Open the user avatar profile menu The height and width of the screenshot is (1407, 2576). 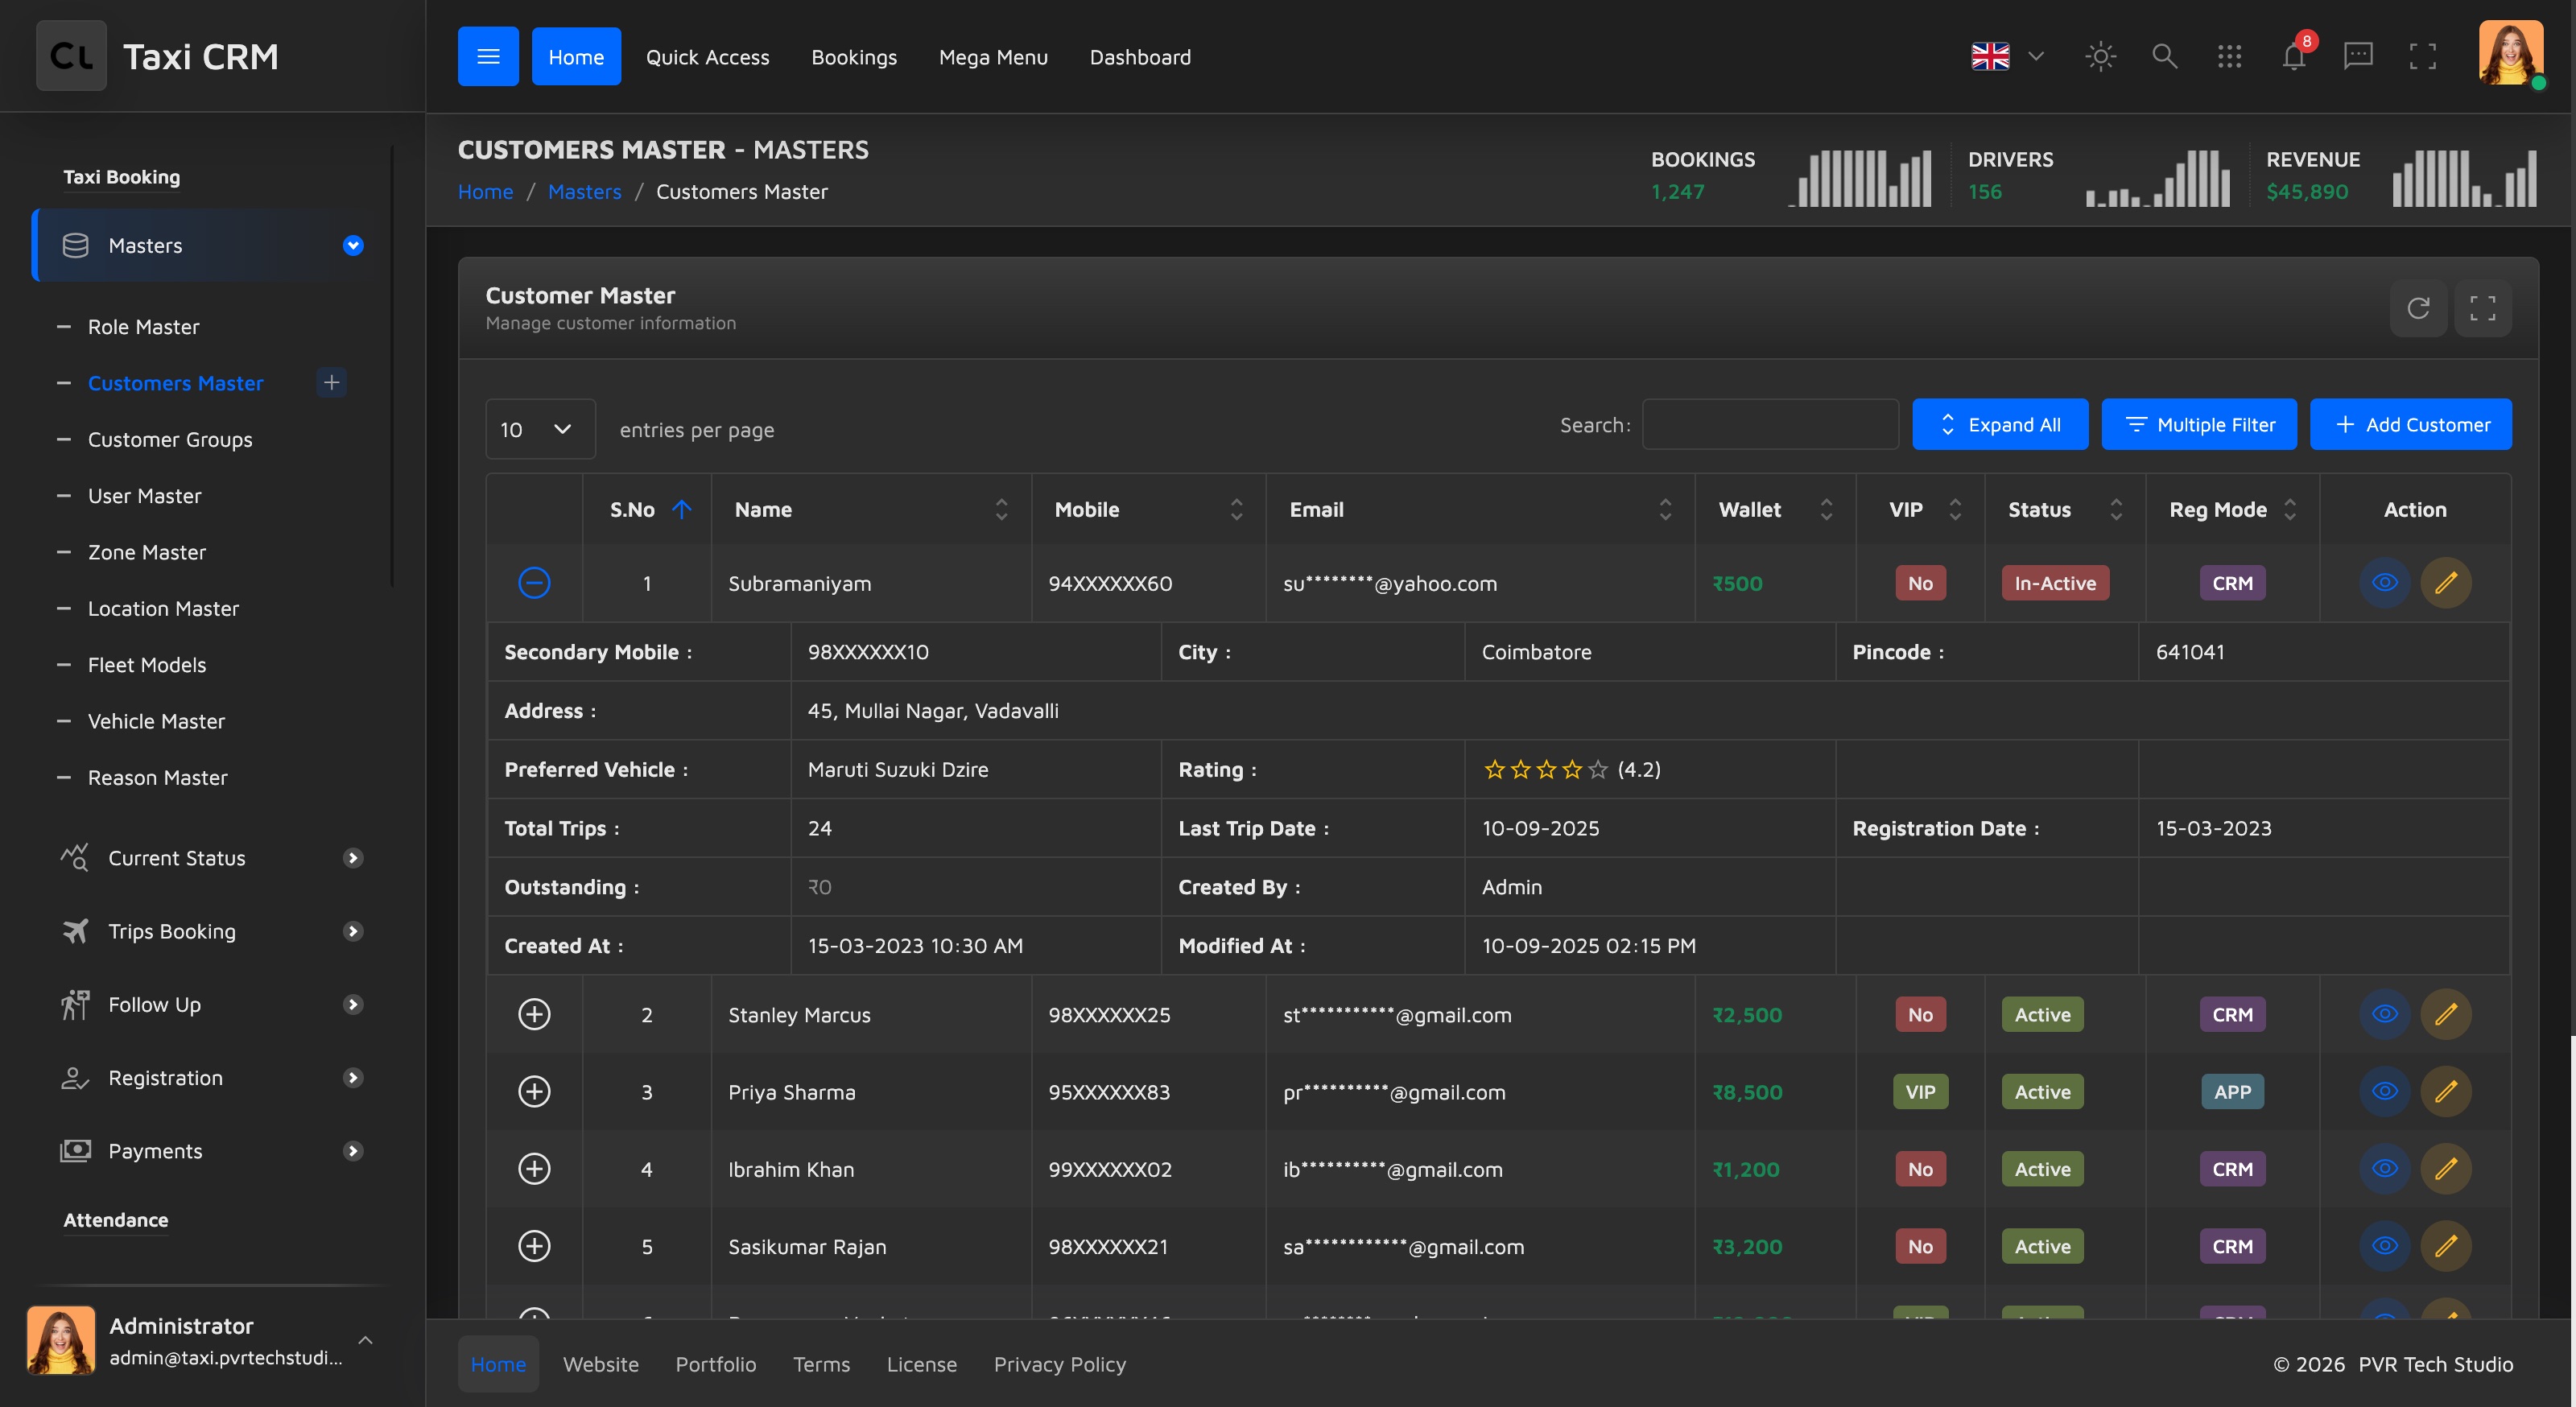(x=2511, y=54)
